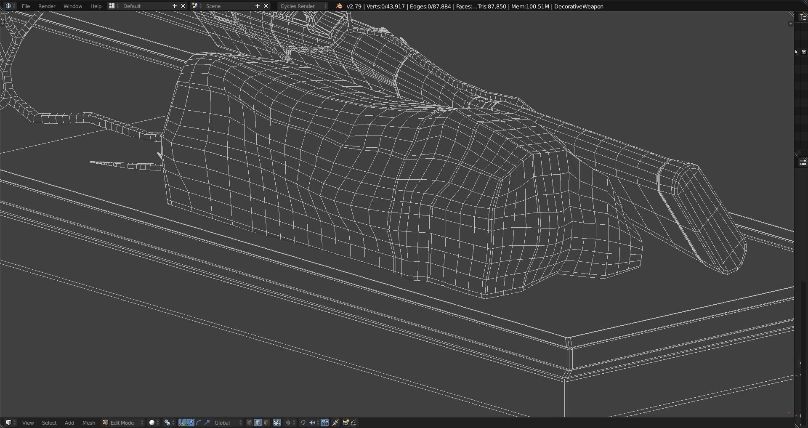Viewport: 808px width, 428px height.
Task: Open the Window menu
Action: 73,6
